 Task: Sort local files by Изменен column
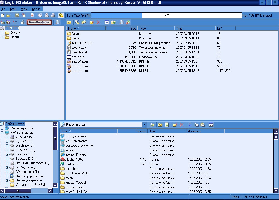(x=205, y=131)
